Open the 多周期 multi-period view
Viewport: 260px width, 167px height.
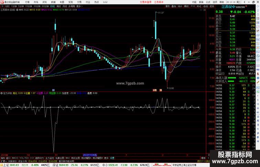72,6
